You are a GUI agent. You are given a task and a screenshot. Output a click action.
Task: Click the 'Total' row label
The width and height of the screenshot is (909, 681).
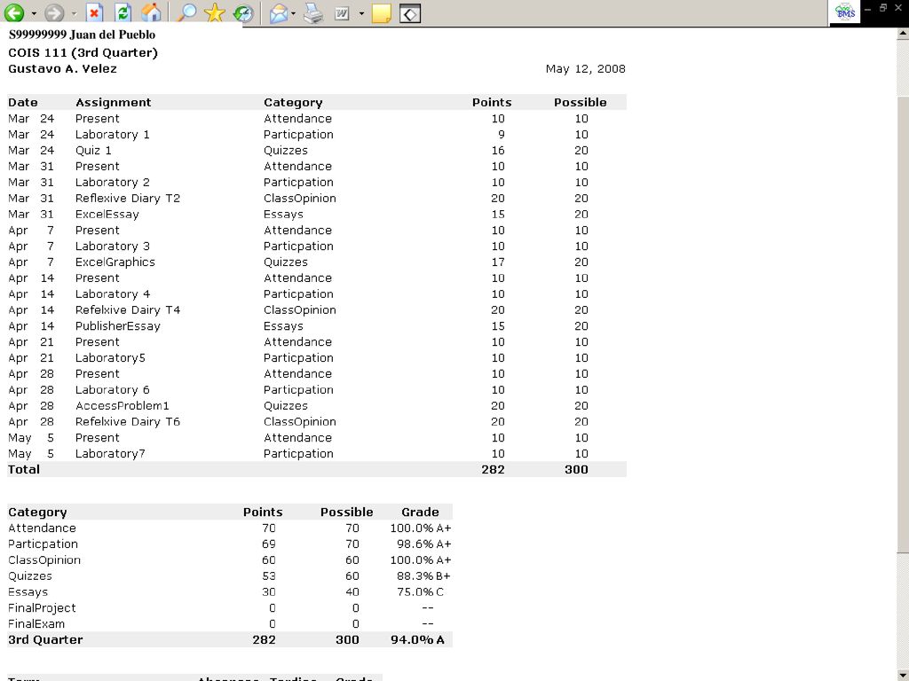tap(24, 470)
